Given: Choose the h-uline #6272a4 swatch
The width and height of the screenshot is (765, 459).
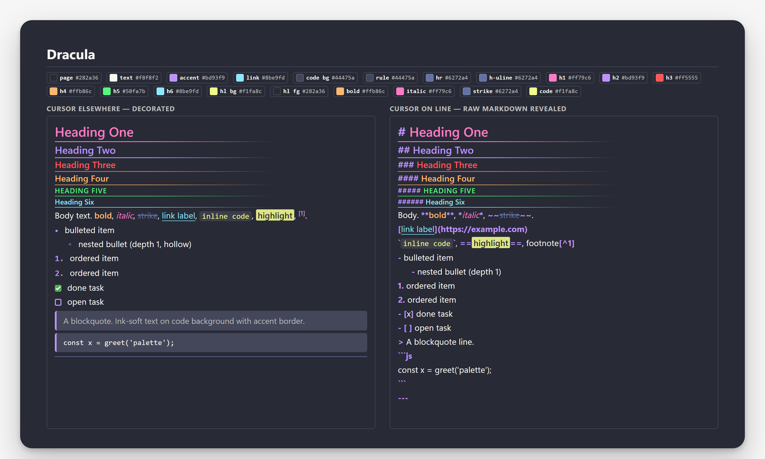Looking at the screenshot, I should (x=508, y=78).
